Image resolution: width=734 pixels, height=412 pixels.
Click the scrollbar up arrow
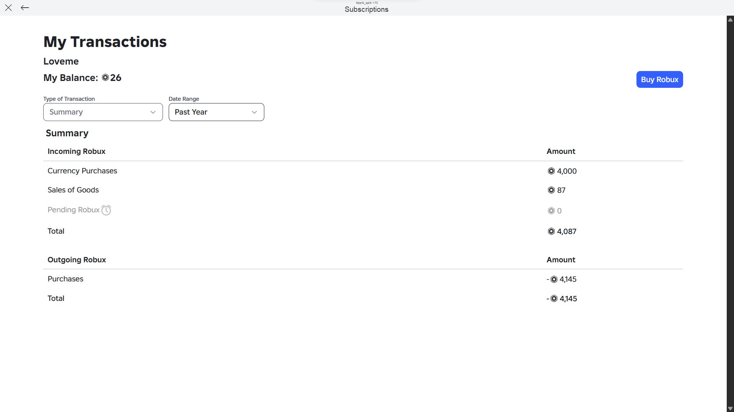click(730, 20)
